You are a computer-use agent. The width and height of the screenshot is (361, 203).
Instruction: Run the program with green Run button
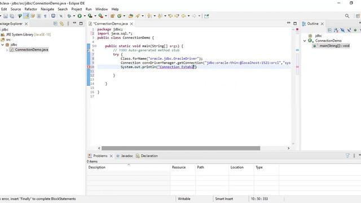click(x=80, y=16)
